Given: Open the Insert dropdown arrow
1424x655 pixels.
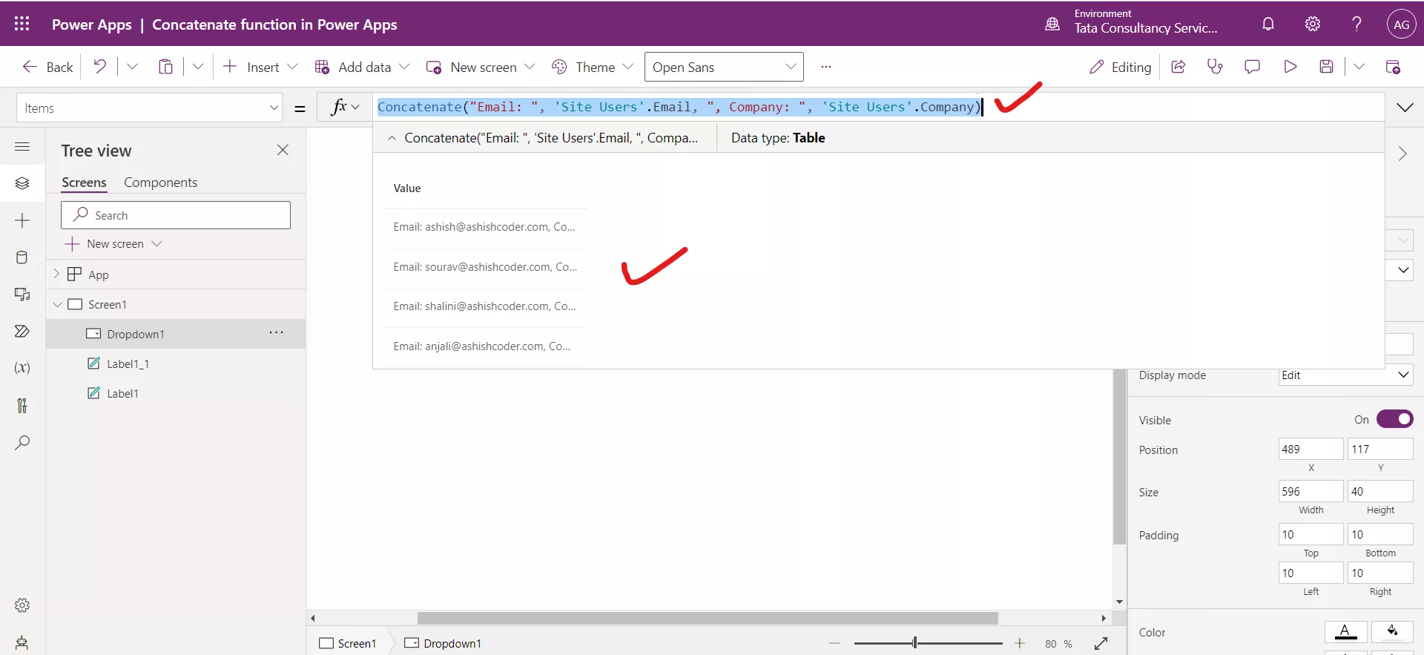Looking at the screenshot, I should click(292, 67).
